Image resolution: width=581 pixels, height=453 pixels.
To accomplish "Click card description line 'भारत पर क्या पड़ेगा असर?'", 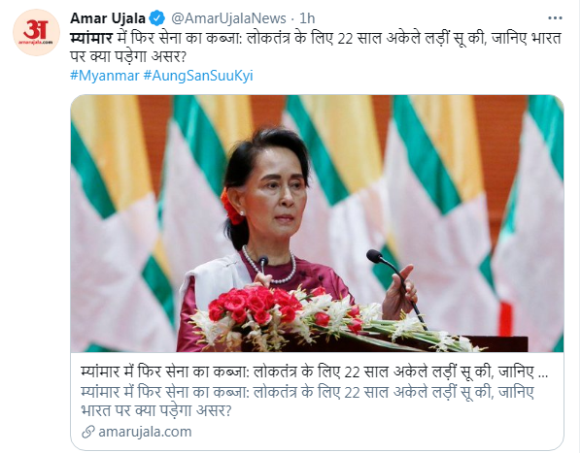I will coord(155,410).
